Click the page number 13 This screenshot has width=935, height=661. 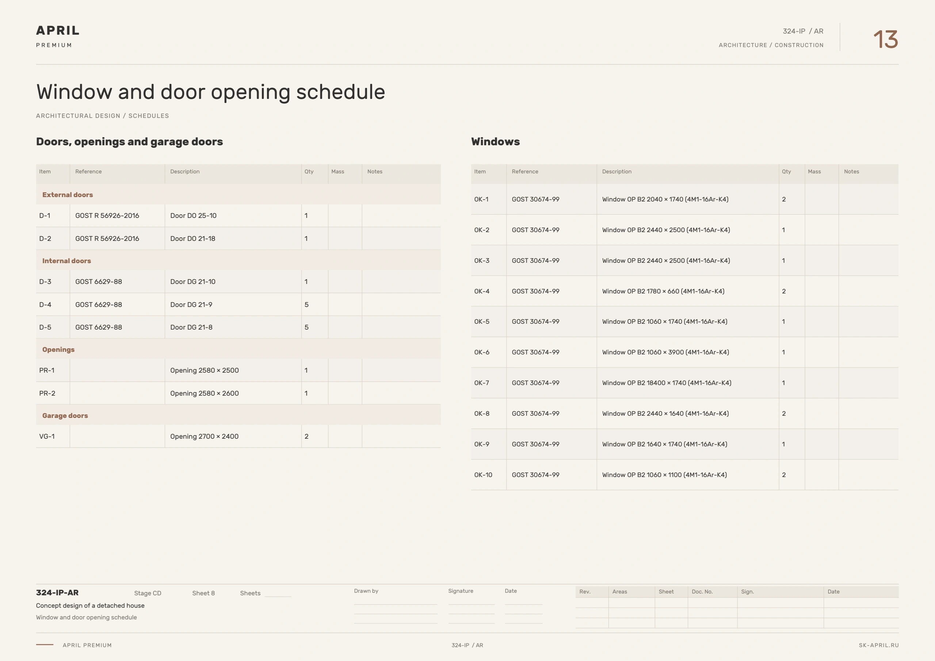tap(885, 39)
